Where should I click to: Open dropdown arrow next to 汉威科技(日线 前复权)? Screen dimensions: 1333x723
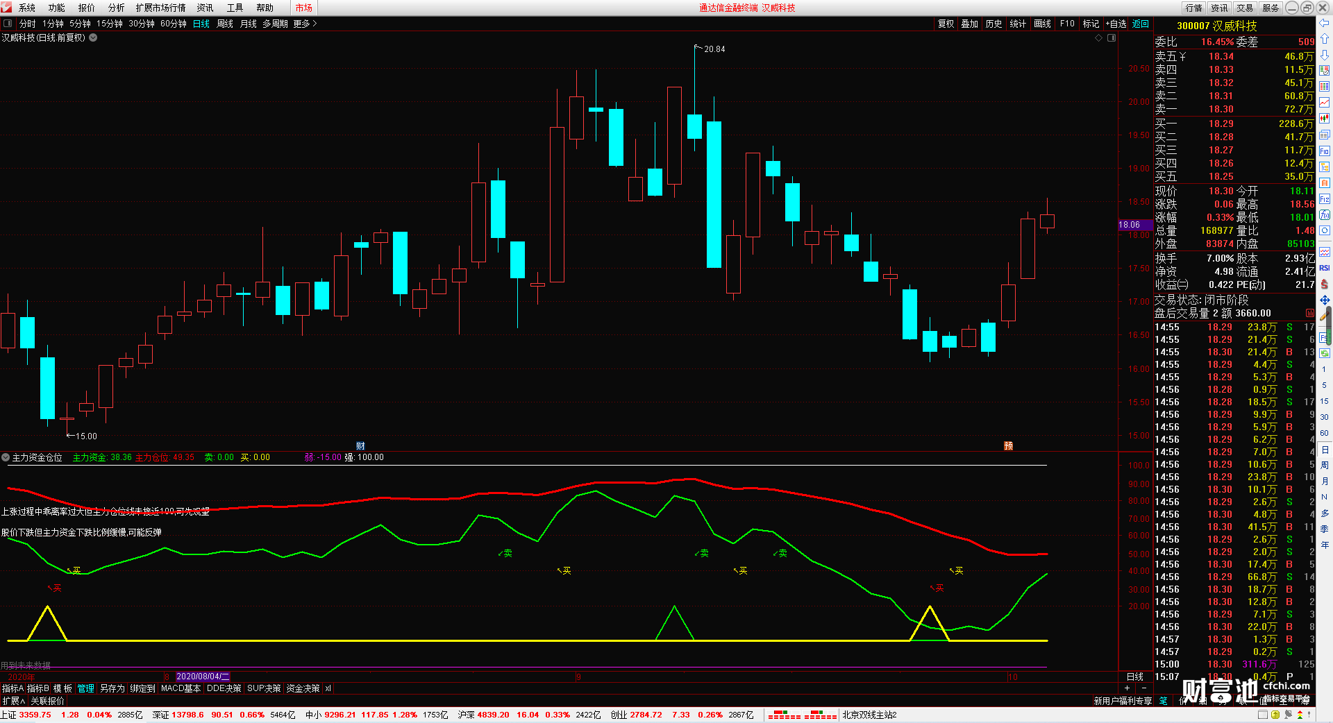(93, 37)
